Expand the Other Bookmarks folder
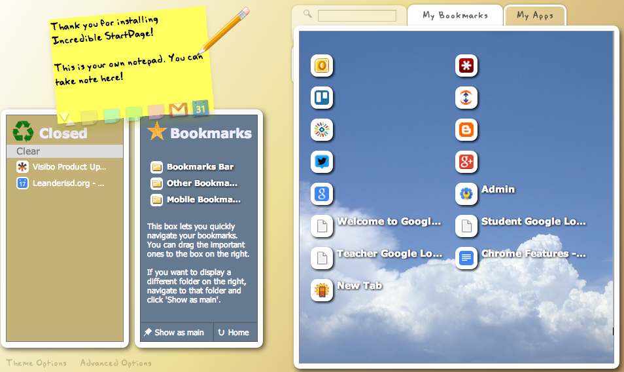Screen dimensions: 624x372 (x=194, y=183)
